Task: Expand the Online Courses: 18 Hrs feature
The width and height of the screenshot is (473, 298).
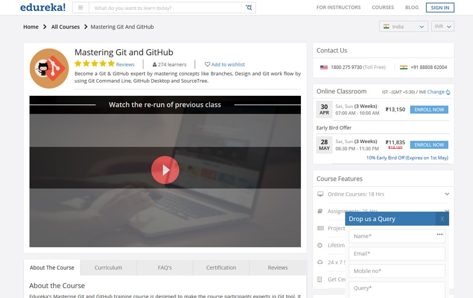Action: (447, 194)
